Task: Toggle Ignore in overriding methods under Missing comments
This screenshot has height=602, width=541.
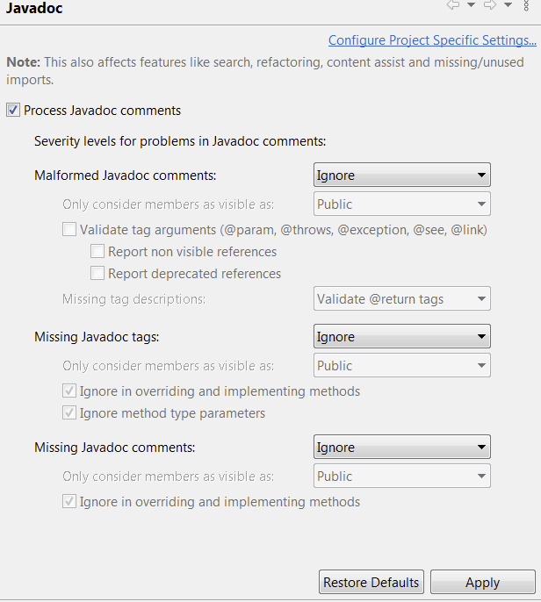Action: click(69, 501)
